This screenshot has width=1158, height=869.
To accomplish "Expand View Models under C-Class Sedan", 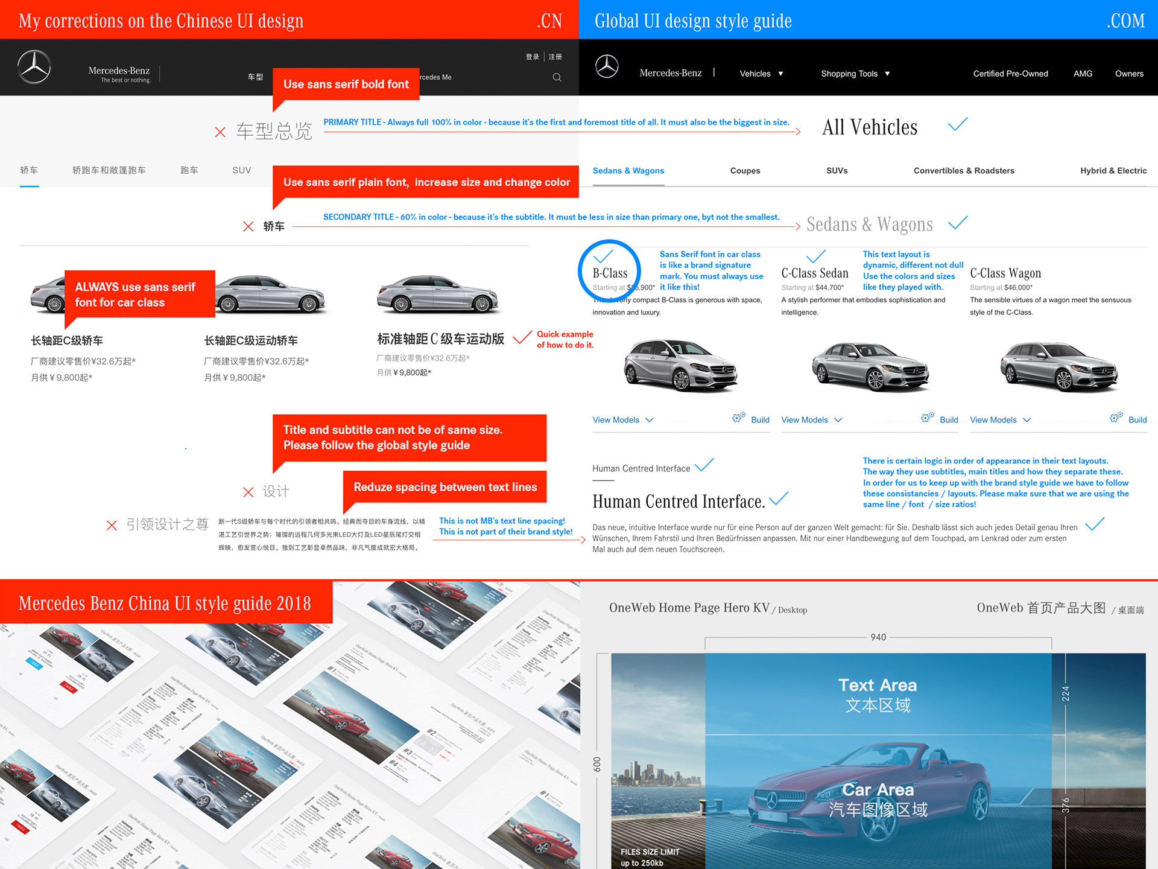I will (x=812, y=420).
